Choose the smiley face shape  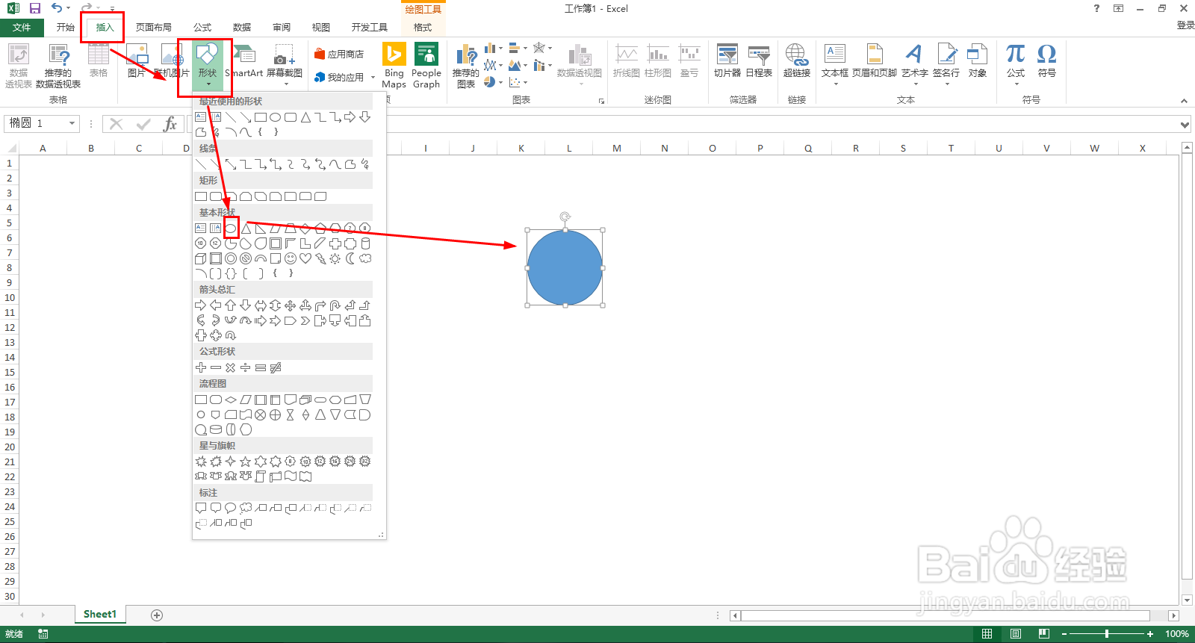pos(291,258)
